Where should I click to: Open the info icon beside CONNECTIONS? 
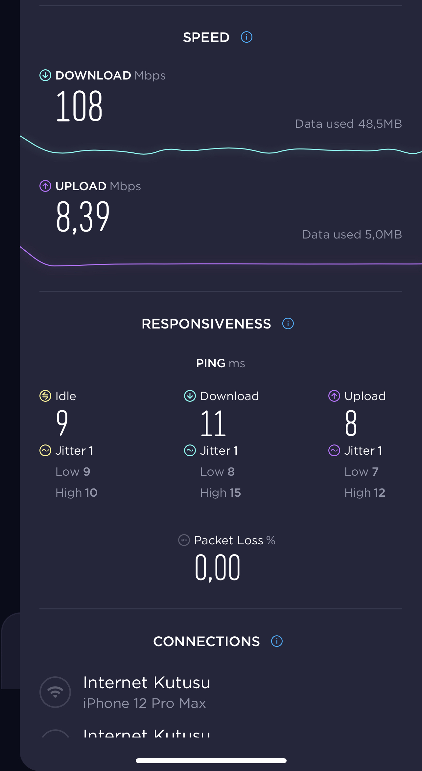click(277, 641)
